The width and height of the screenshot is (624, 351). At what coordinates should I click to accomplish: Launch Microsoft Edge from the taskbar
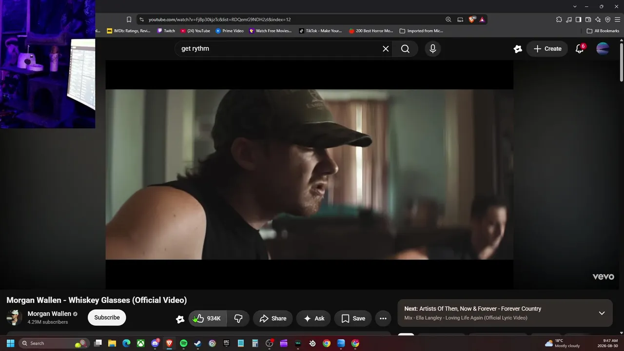pos(126,343)
